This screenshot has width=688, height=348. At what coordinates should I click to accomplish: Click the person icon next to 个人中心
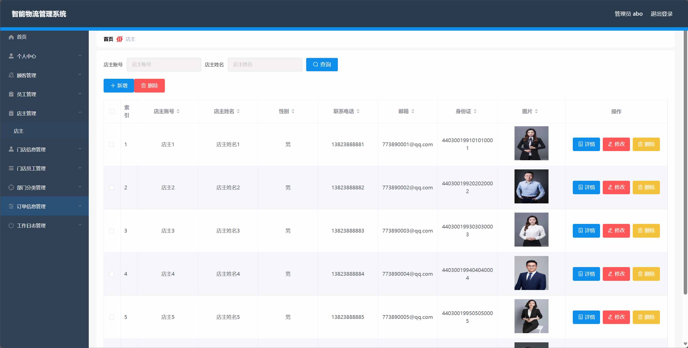11,56
